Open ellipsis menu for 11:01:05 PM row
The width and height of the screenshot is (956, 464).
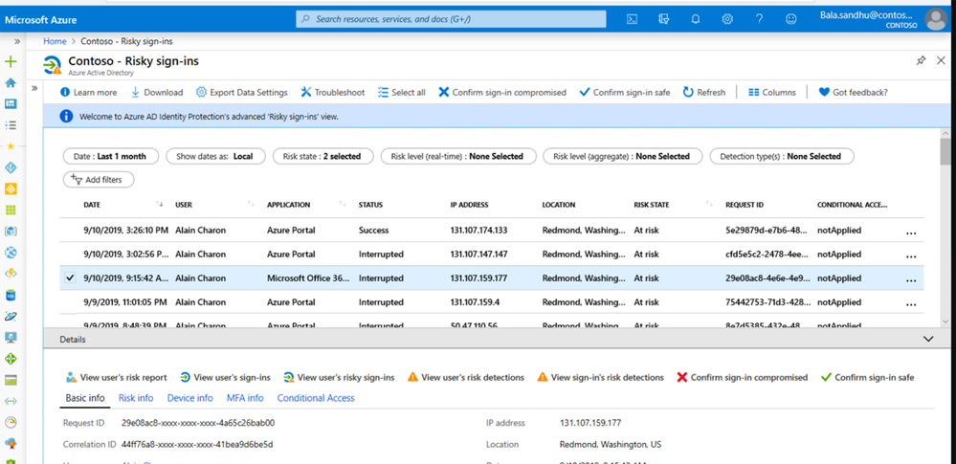(x=911, y=303)
